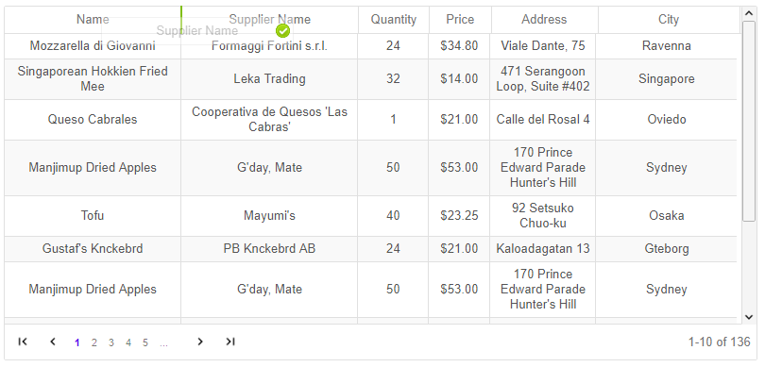Go to previous page arrow

pos(53,342)
